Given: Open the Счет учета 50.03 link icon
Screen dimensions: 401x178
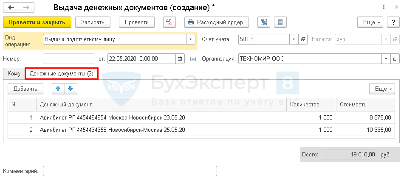Looking at the screenshot, I should pos(303,39).
